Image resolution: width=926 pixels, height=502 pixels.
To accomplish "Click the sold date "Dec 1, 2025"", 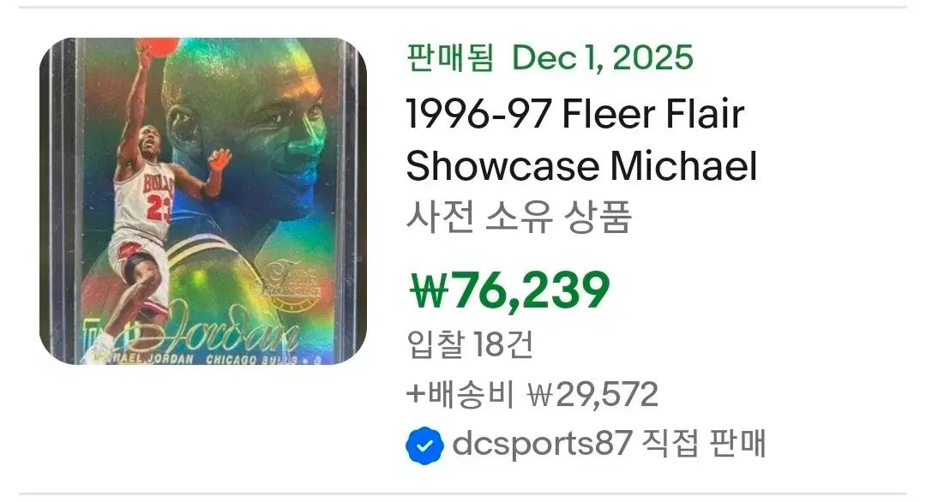I will pyautogui.click(x=603, y=58).
